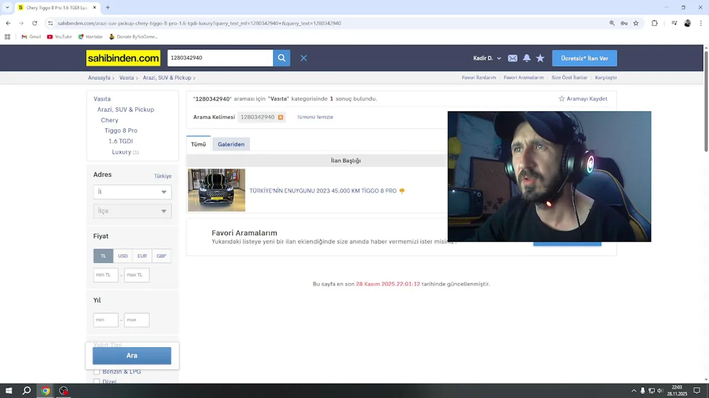Screen dimensions: 709x398
Task: Open the Chrome extensions puzzle icon
Action: tap(654, 23)
